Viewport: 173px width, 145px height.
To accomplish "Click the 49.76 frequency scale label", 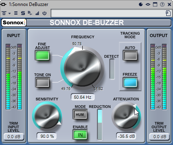I will (66, 88).
